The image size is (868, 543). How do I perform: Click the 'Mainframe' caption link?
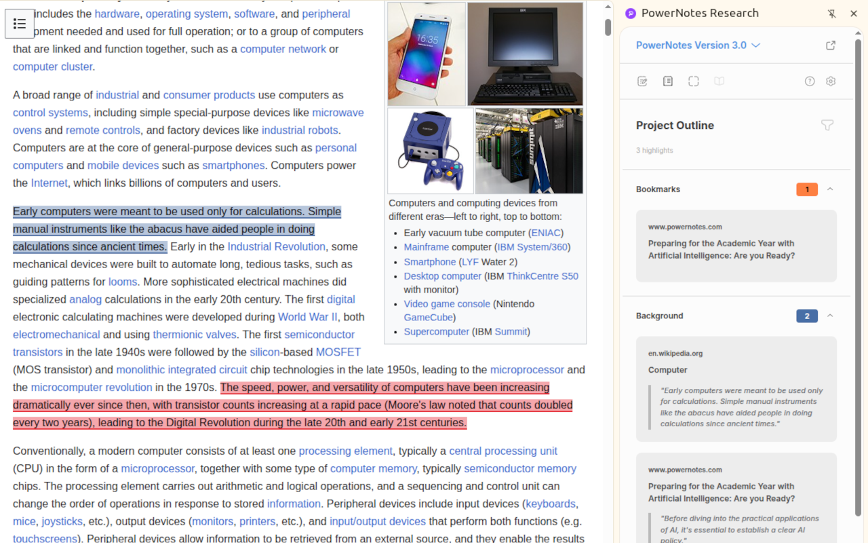pyautogui.click(x=427, y=247)
